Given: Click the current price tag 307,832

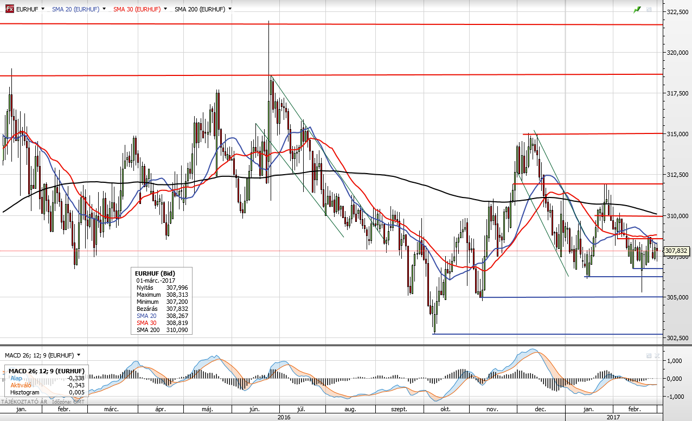Looking at the screenshot, I should tap(676, 251).
